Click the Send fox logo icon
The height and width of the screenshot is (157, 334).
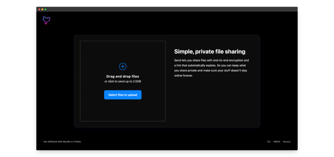(x=46, y=20)
